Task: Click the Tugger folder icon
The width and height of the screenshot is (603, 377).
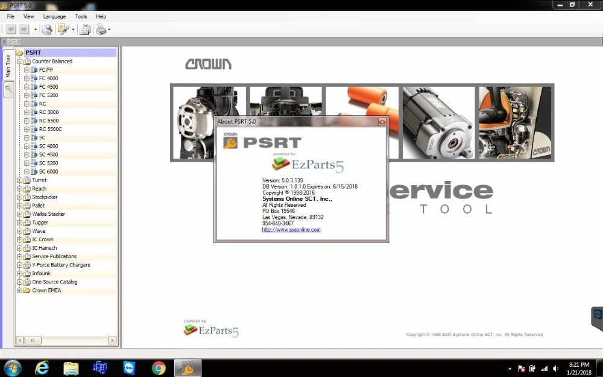Action: coord(27,223)
